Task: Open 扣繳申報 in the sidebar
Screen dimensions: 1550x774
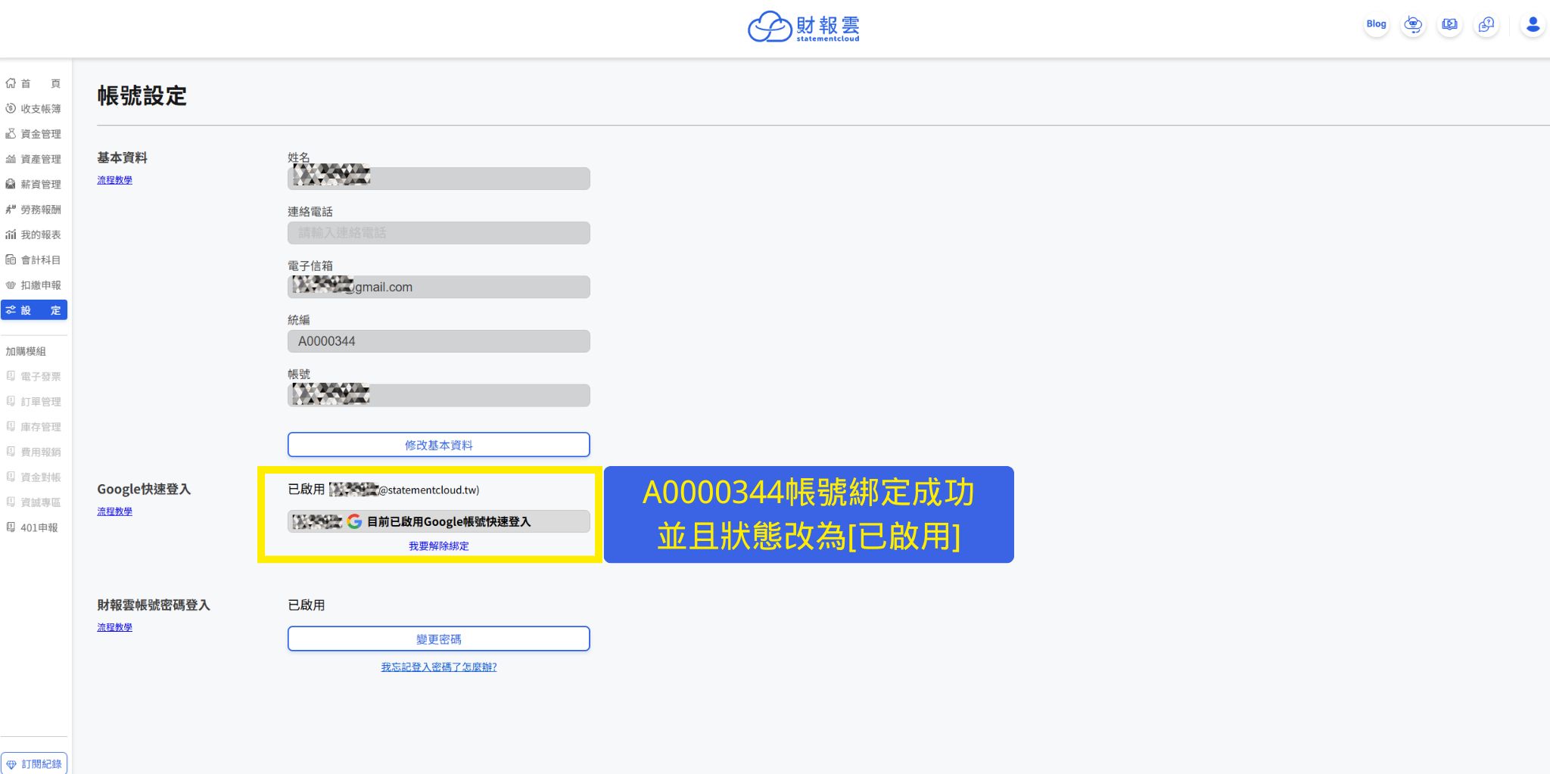Action: [33, 285]
